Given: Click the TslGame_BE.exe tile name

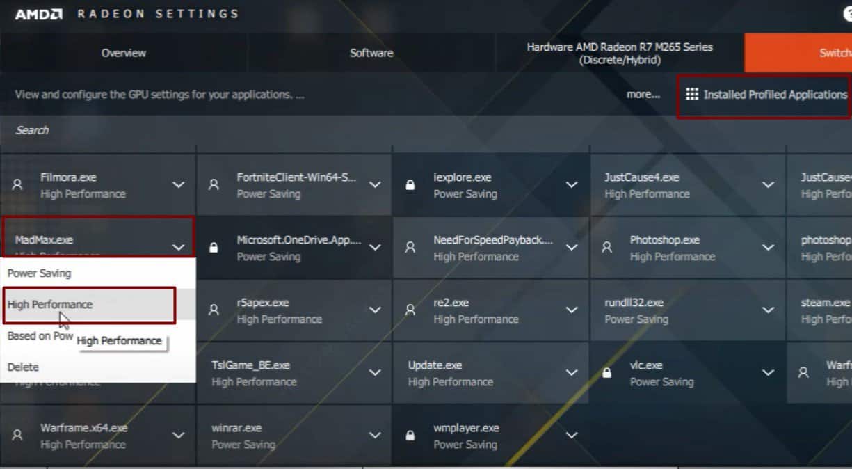Looking at the screenshot, I should (251, 365).
